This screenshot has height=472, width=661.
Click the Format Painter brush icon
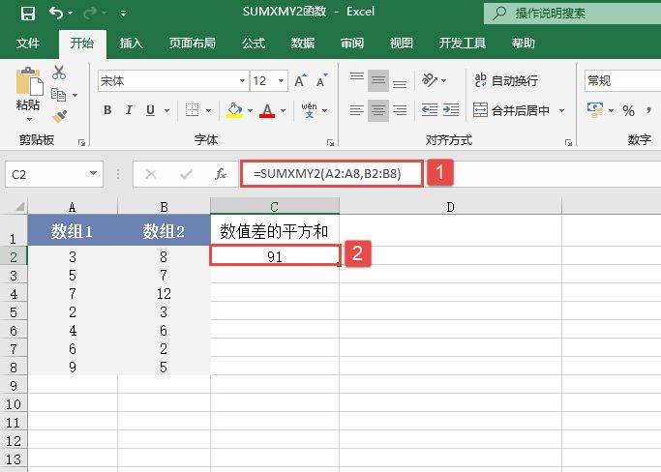pyautogui.click(x=59, y=116)
